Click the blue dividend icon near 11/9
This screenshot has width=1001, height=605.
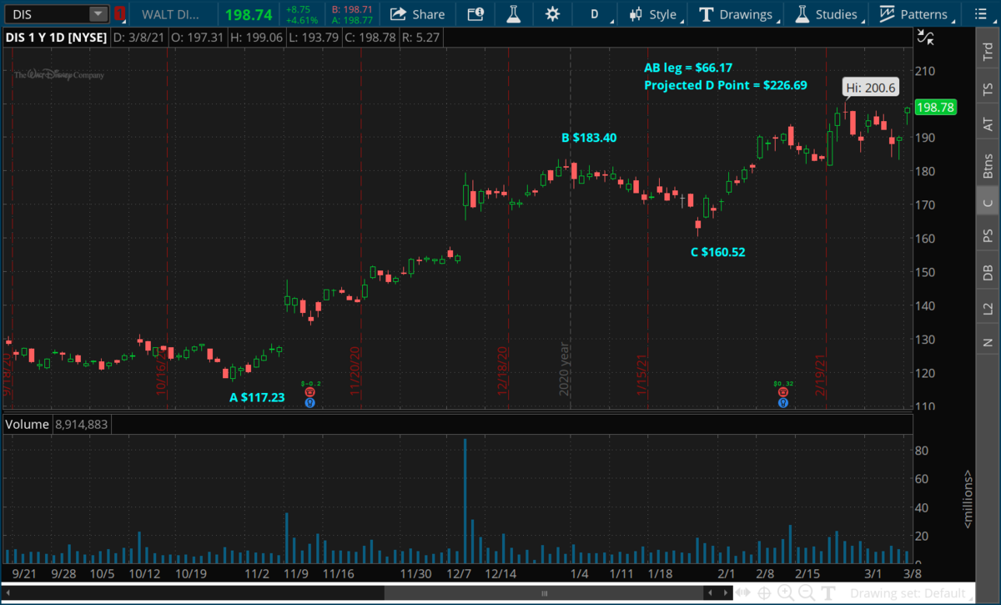point(310,402)
